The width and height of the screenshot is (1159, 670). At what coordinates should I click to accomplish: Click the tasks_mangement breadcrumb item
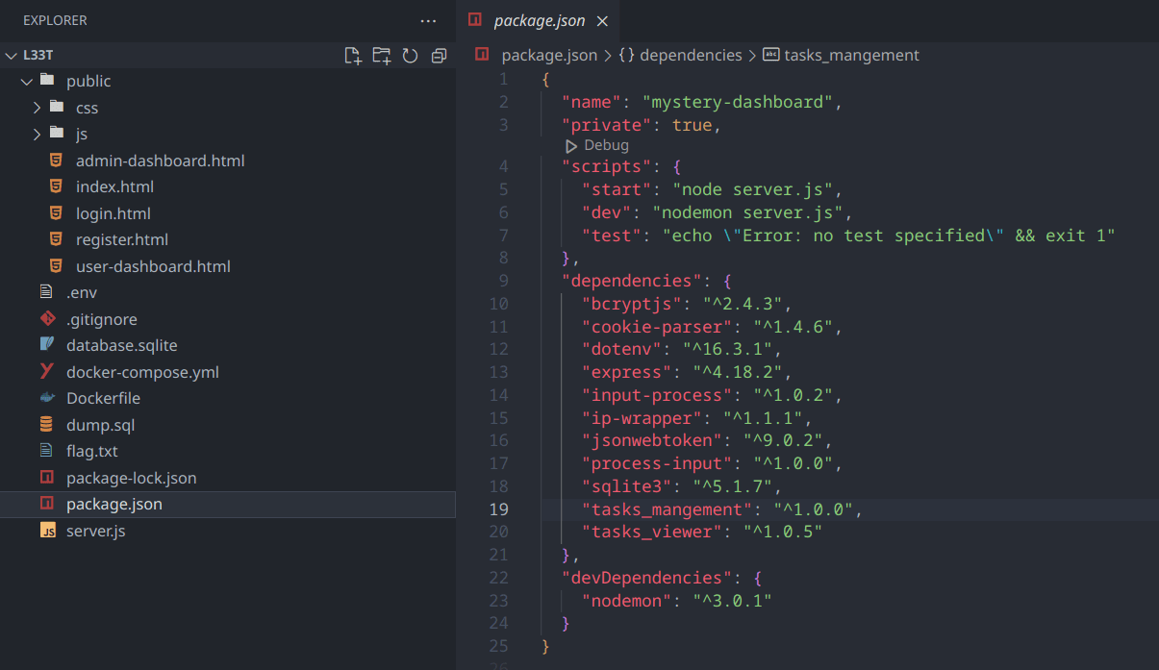point(850,56)
